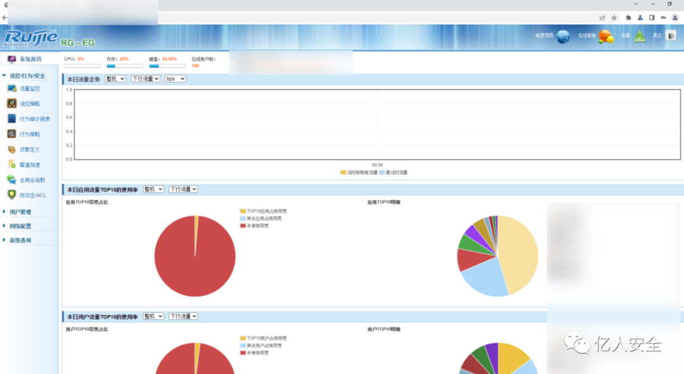Screen dimensions: 684x374
Task: Expand the 用户管理 menu group
Action: [x=20, y=212]
